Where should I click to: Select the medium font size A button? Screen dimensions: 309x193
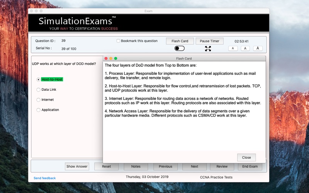(245, 48)
